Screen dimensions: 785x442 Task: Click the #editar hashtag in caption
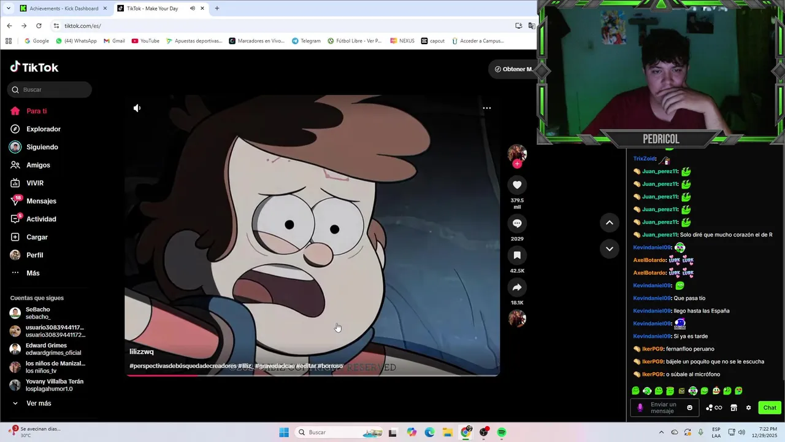coord(306,366)
